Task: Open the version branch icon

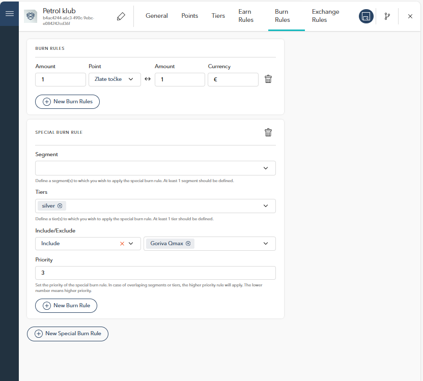Action: click(x=387, y=16)
